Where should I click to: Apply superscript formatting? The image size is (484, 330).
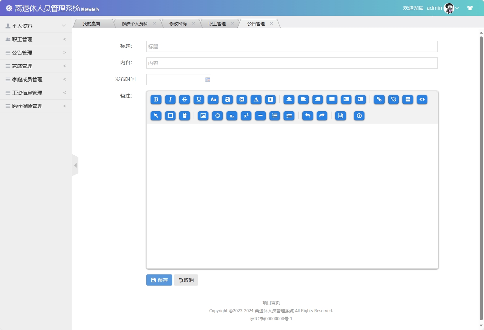246,116
